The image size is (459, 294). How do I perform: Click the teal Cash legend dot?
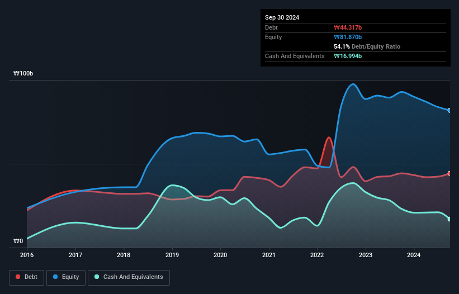(x=97, y=277)
